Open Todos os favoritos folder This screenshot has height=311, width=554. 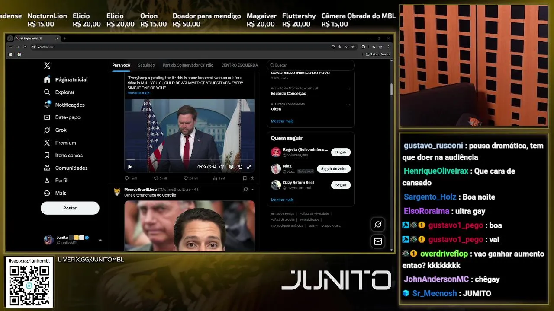(x=378, y=54)
